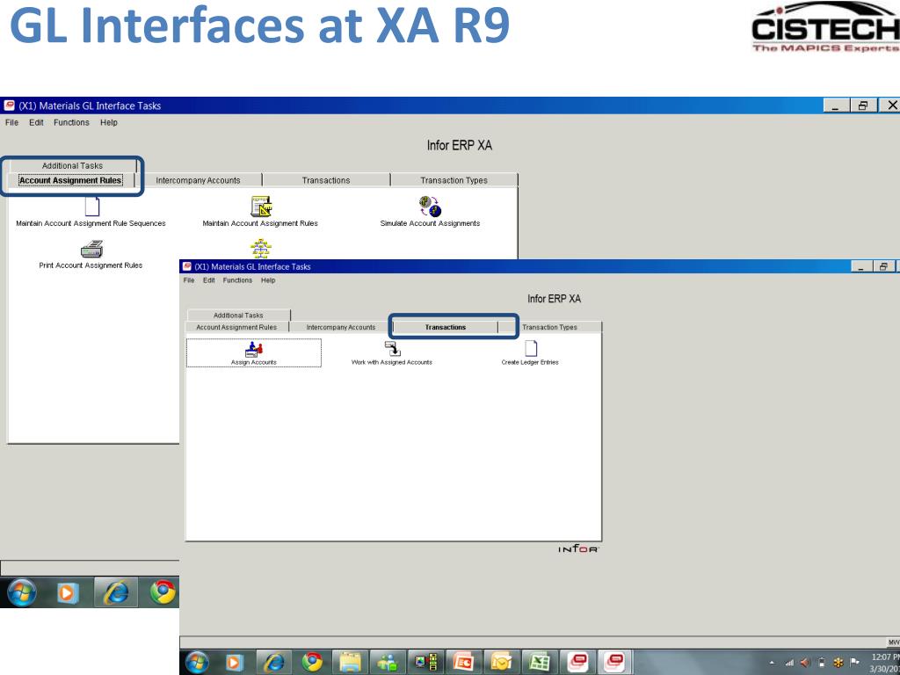Switch to the first red XA taskbar window
Screen dimensions: 900x675
(577, 663)
